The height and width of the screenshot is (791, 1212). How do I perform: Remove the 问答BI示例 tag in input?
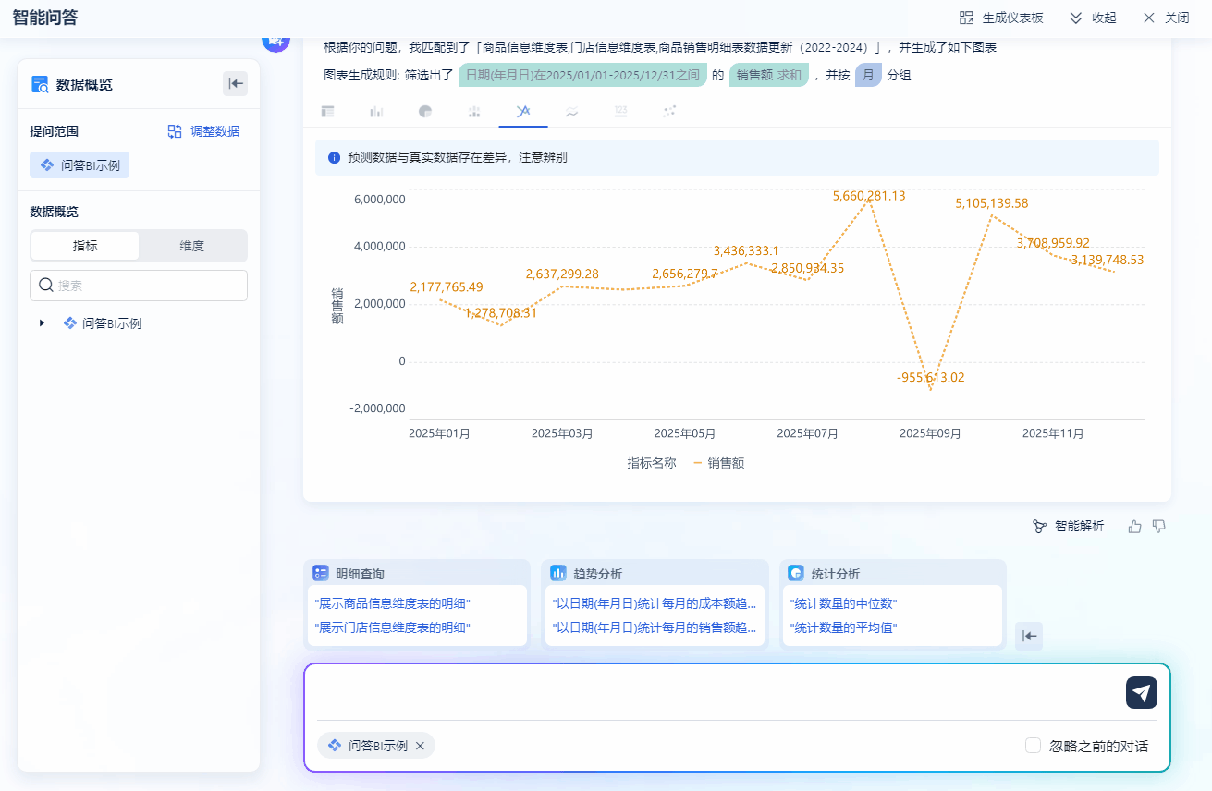(420, 746)
